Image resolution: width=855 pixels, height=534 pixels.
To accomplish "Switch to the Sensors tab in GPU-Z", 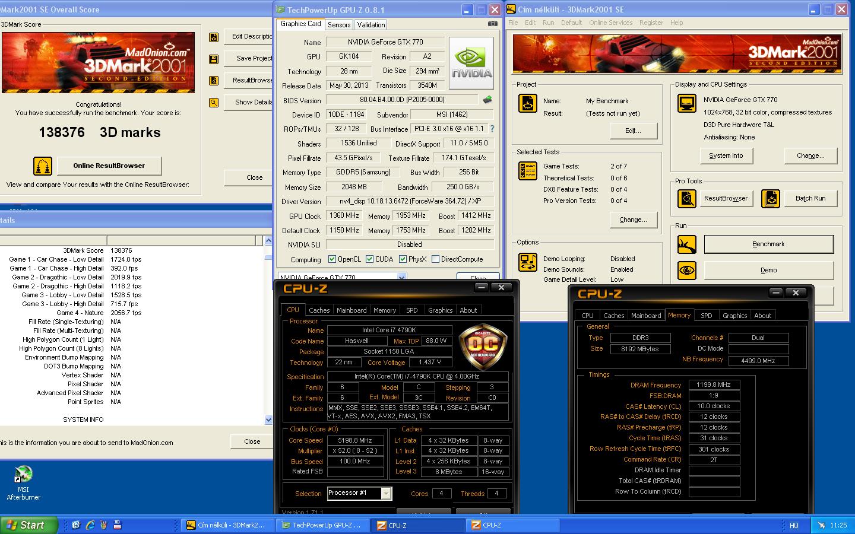I will 338,25.
